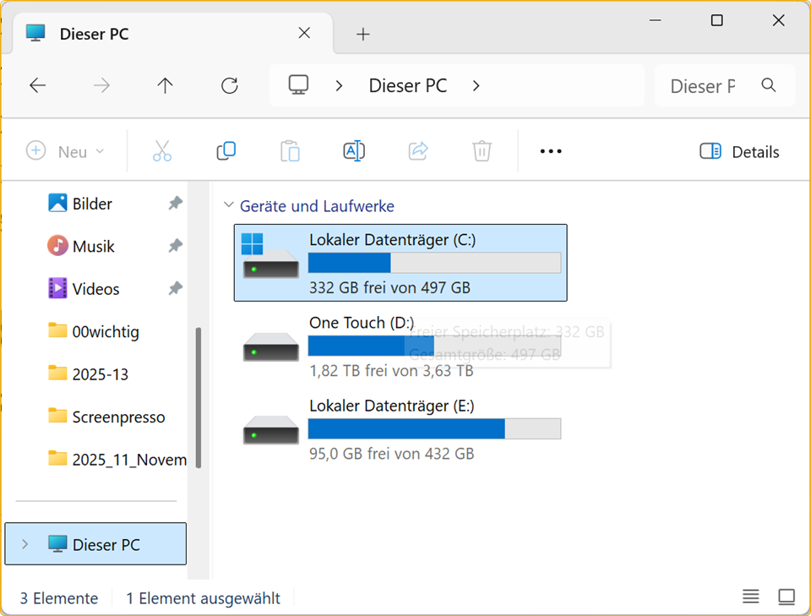Toggle the Details pane

point(739,152)
